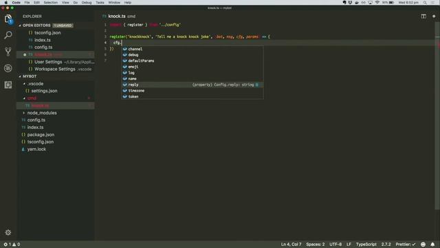The height and width of the screenshot is (248, 440).
Task: Open the Tasks menu
Action: pos(100,3)
